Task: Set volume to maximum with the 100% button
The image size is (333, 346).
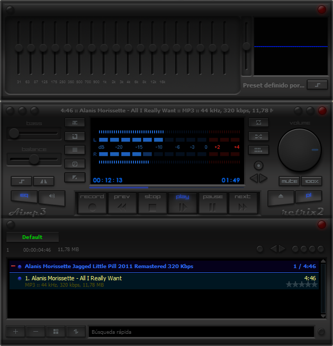Action: (x=312, y=181)
